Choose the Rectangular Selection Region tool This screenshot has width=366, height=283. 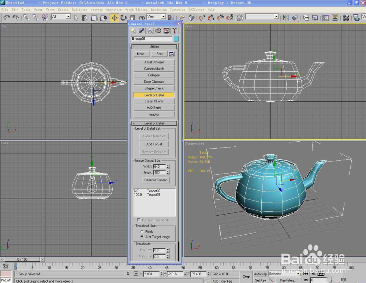coord(94,18)
